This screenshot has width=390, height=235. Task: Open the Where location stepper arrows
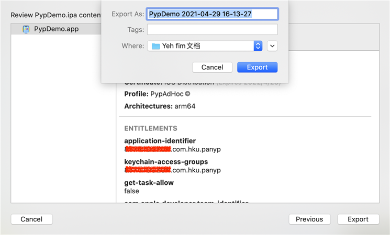[258, 46]
